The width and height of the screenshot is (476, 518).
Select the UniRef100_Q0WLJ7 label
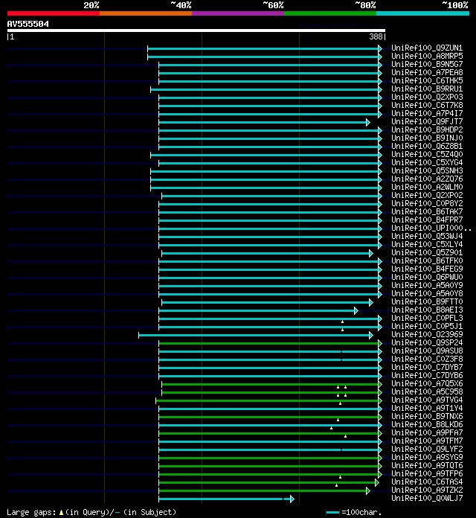click(x=427, y=498)
